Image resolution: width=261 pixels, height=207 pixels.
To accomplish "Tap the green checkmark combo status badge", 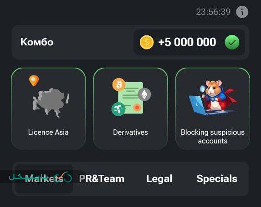I will coord(232,42).
